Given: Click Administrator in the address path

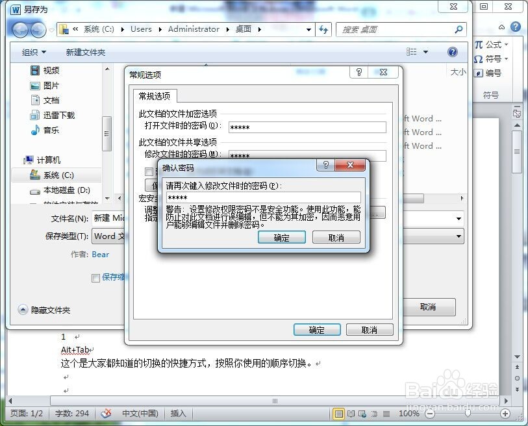Looking at the screenshot, I should (x=194, y=29).
